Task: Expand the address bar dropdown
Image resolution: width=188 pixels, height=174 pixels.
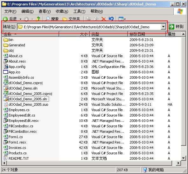Action: [163, 27]
